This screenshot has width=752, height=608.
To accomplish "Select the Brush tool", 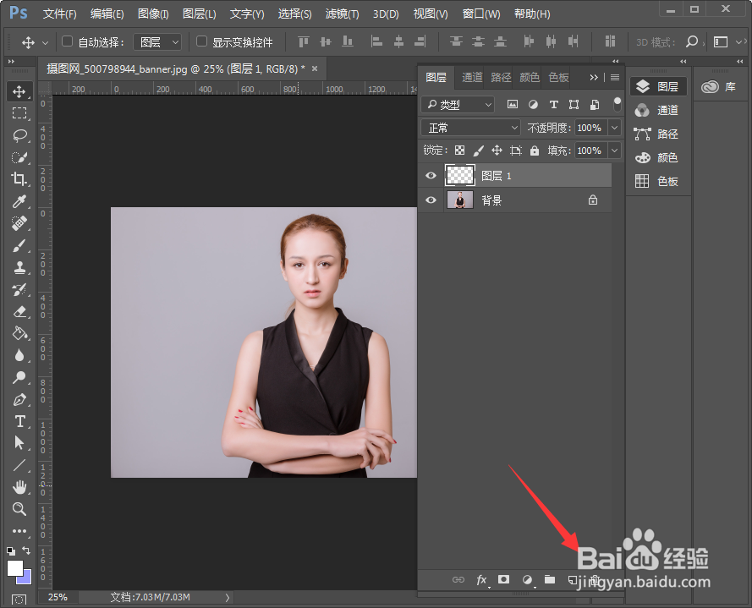I will [x=19, y=245].
